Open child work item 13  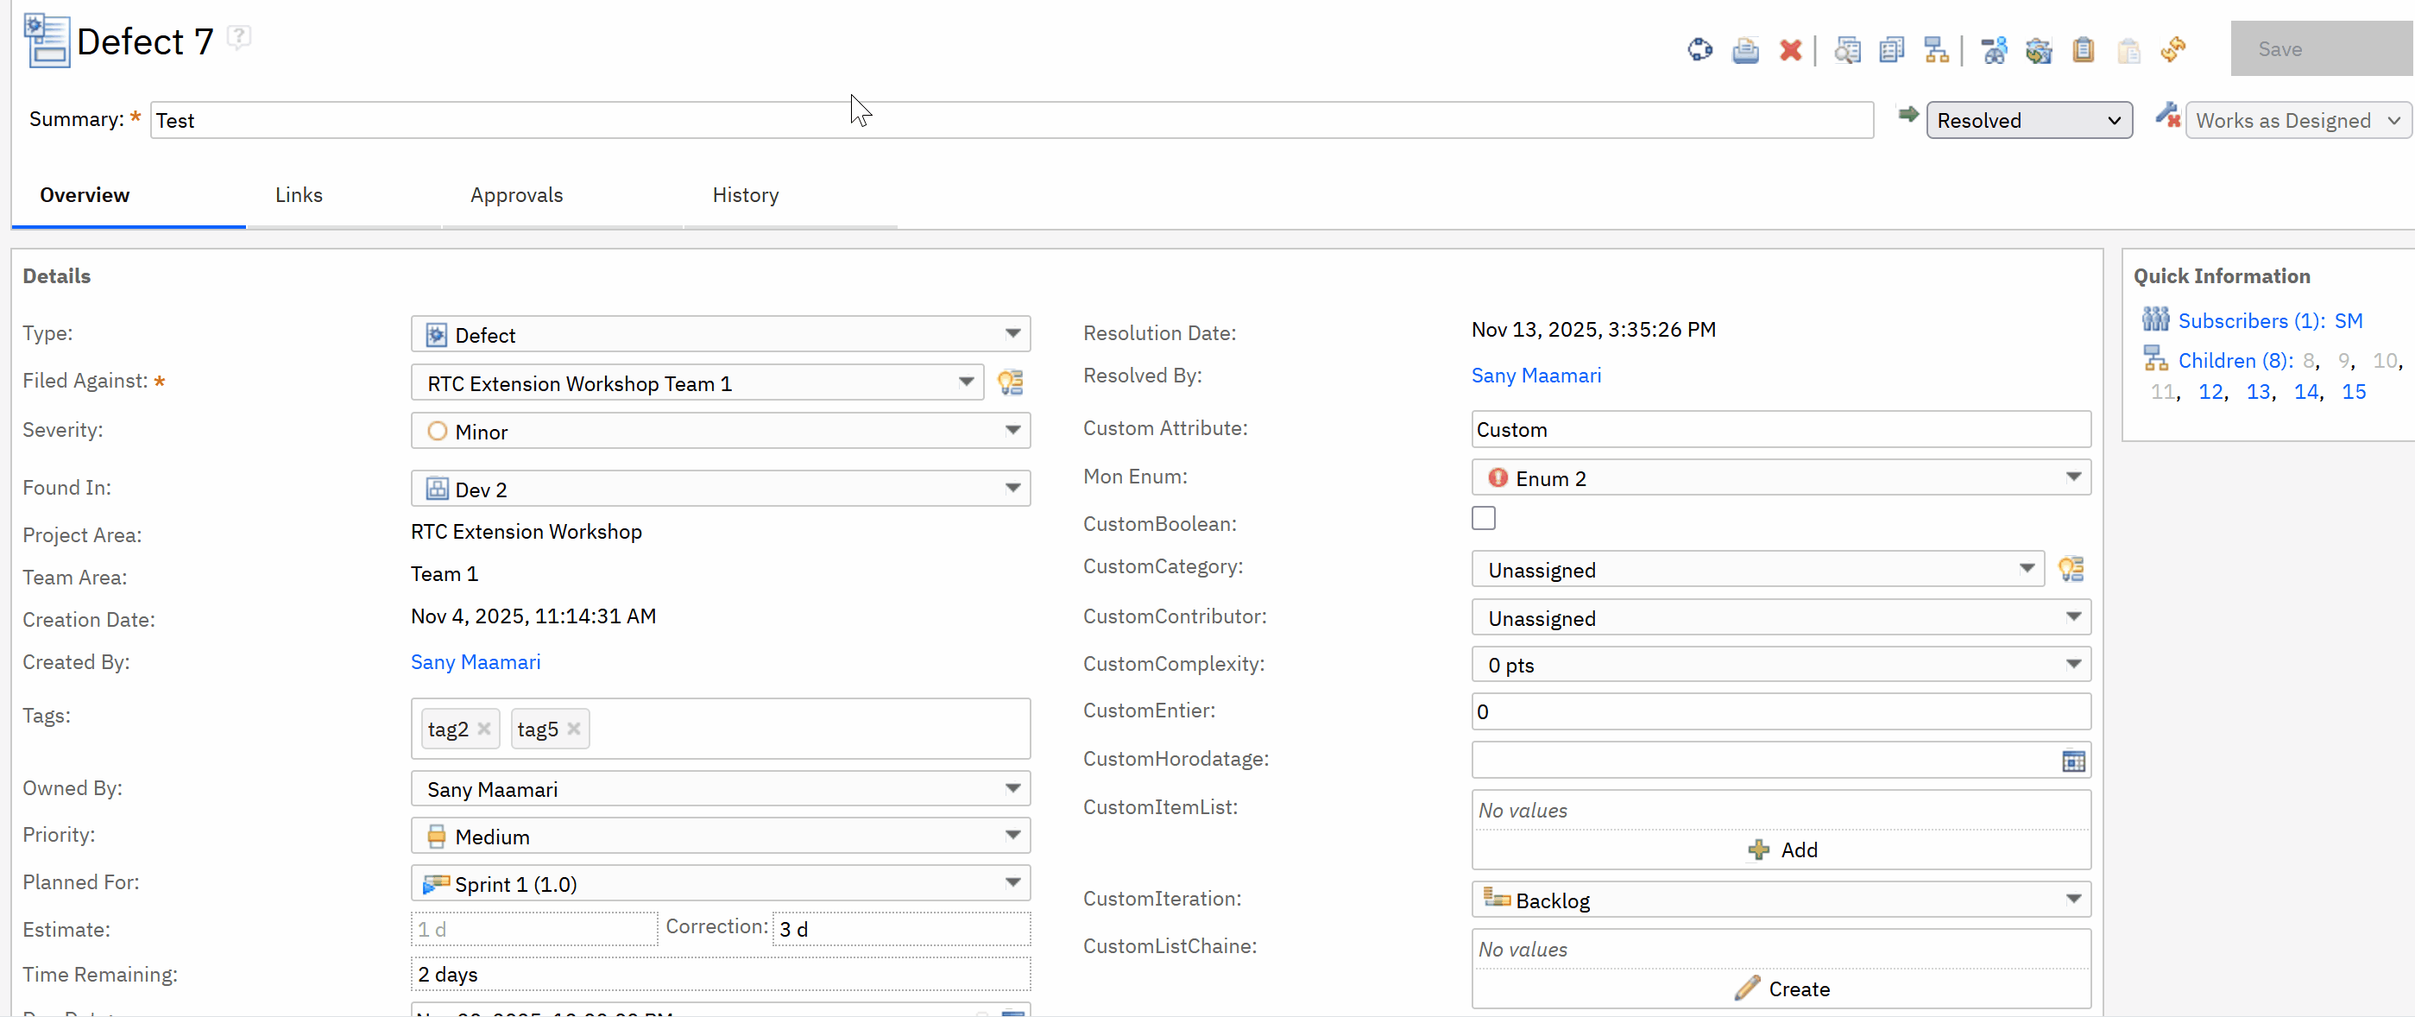[2258, 392]
